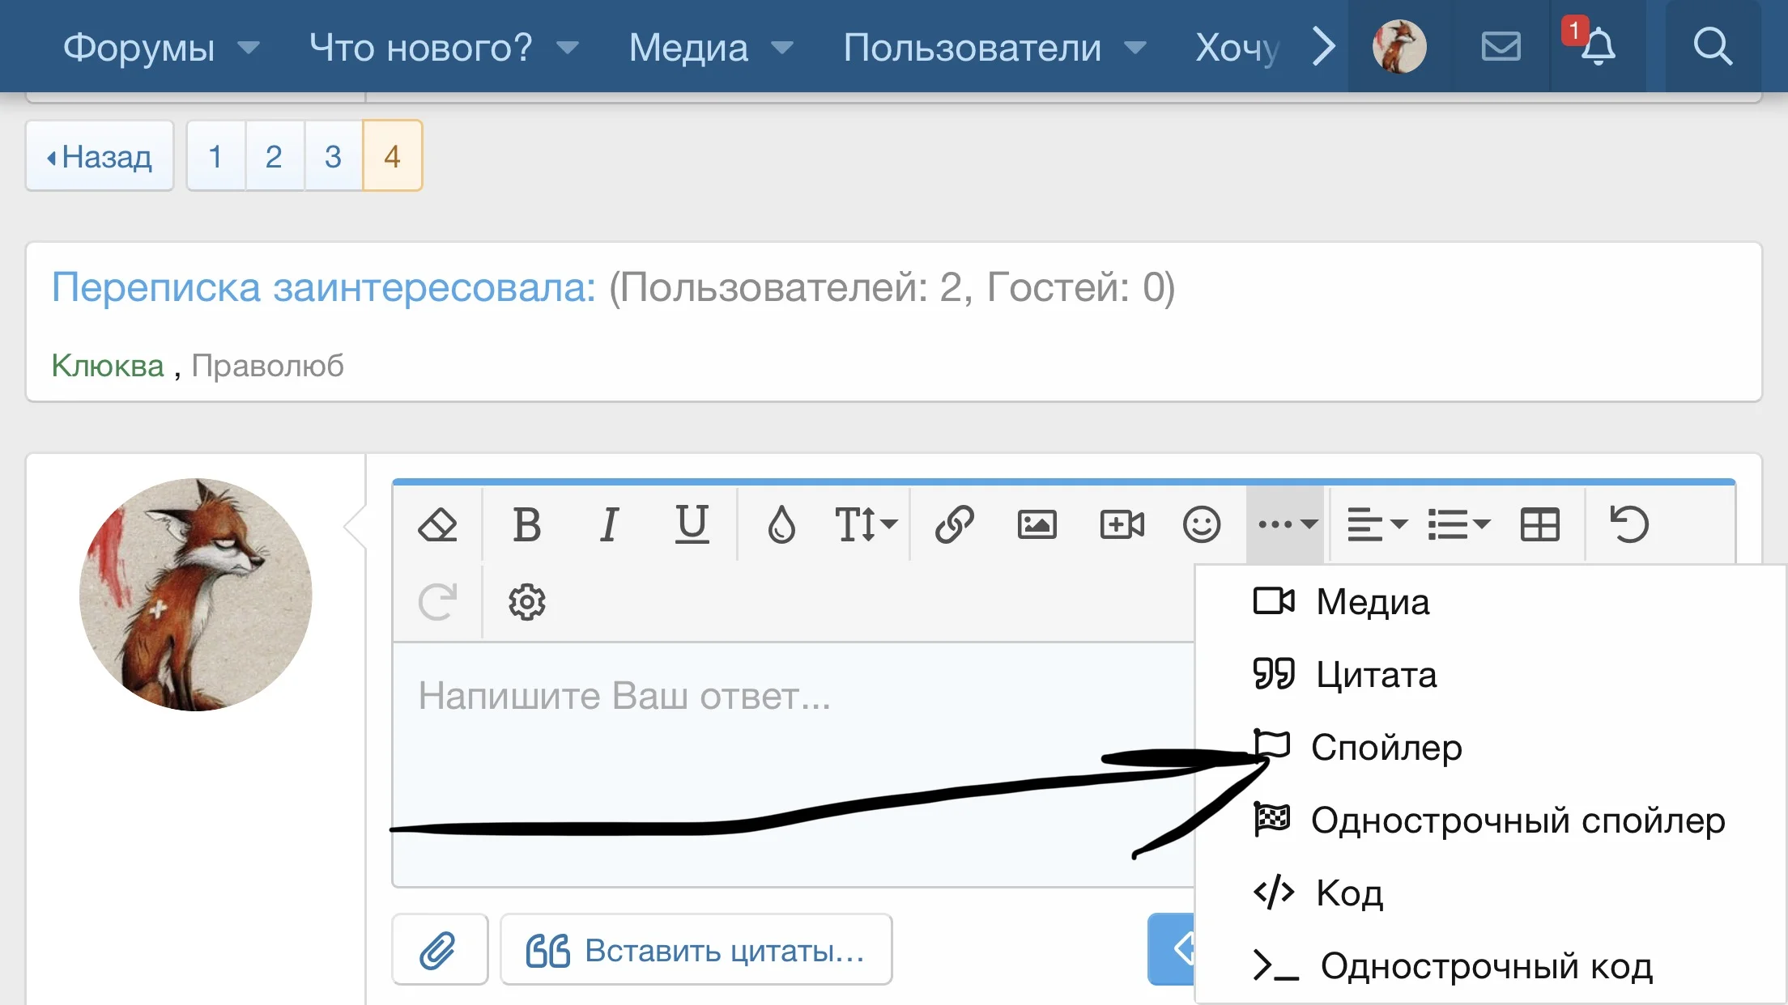Open the search on the top bar

point(1712,46)
